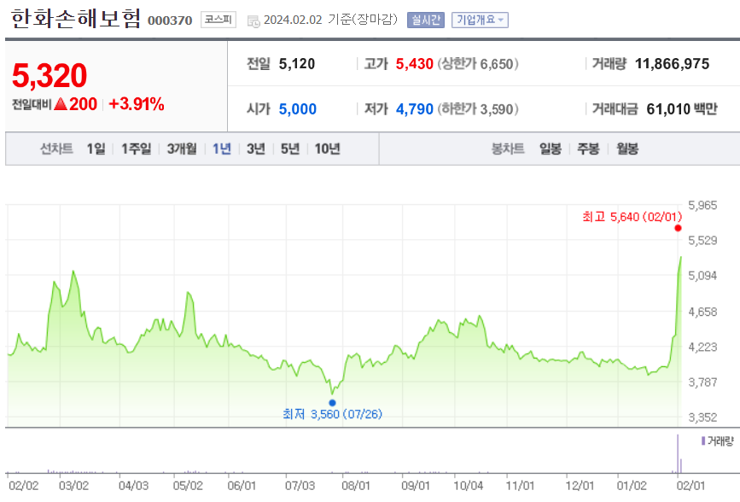Select the 1일 line chart tab
Screen dimensions: 740x502
pos(96,149)
